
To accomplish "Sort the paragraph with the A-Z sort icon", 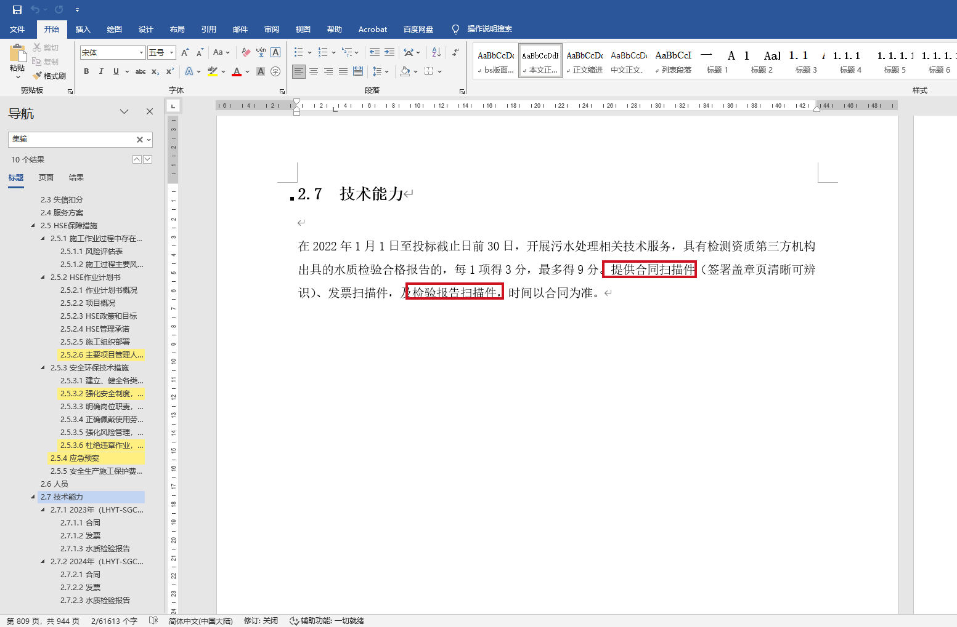I will [436, 52].
